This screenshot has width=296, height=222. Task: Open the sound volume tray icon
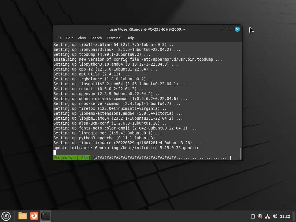(275, 216)
